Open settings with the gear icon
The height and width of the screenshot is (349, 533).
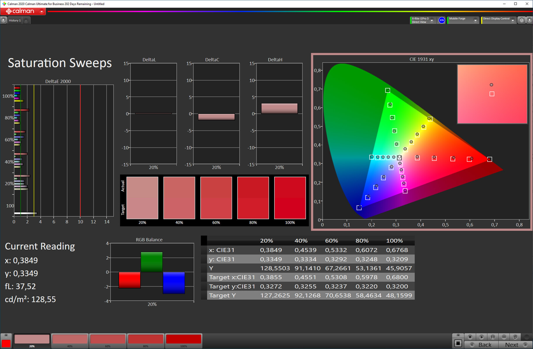click(x=522, y=20)
